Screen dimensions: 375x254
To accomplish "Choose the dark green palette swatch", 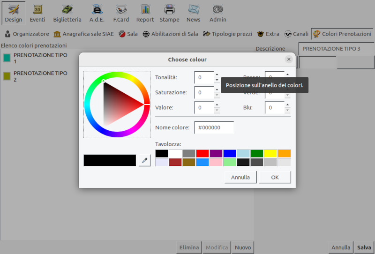I will [257, 154].
